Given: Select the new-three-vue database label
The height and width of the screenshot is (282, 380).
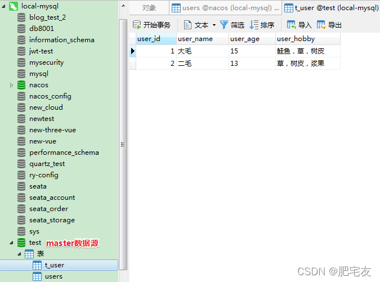Looking at the screenshot, I should click(52, 130).
